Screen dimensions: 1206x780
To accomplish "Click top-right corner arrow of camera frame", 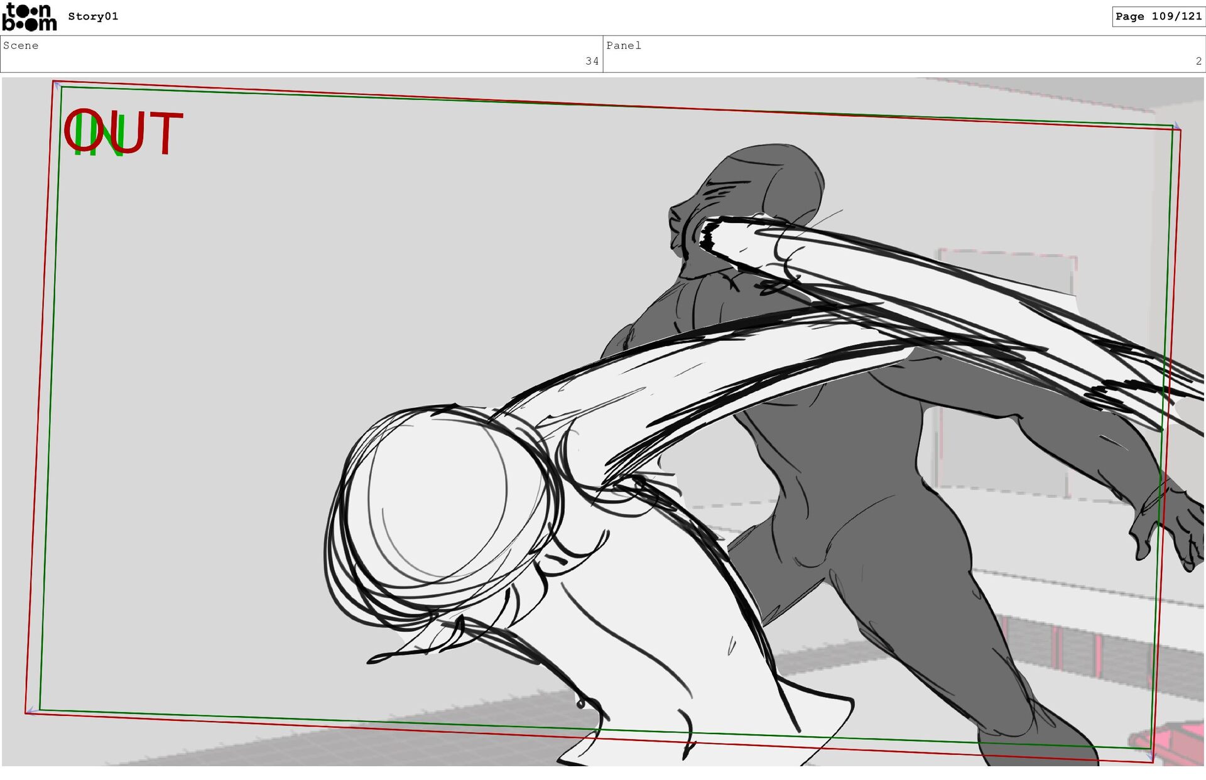I will tap(1176, 126).
